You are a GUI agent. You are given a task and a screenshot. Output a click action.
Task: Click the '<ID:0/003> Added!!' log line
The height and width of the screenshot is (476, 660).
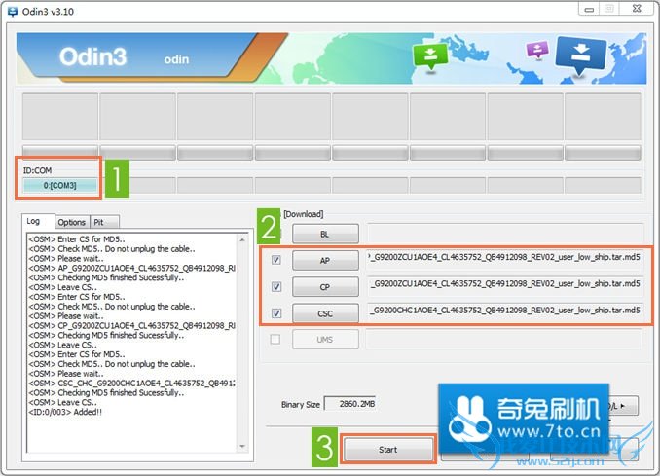[x=65, y=412]
